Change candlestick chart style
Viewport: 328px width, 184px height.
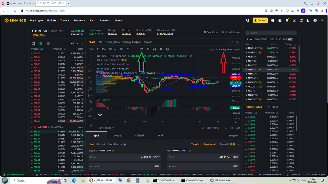(154, 49)
